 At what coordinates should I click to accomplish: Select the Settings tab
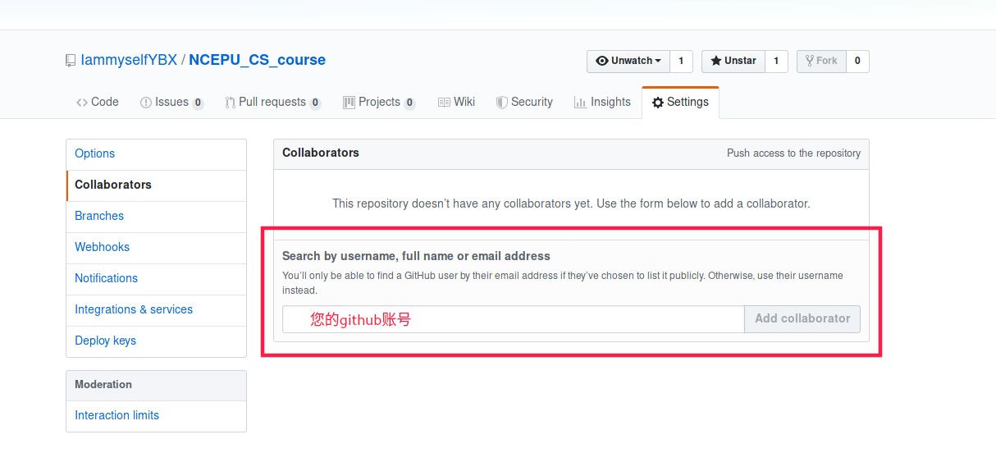pyautogui.click(x=680, y=103)
